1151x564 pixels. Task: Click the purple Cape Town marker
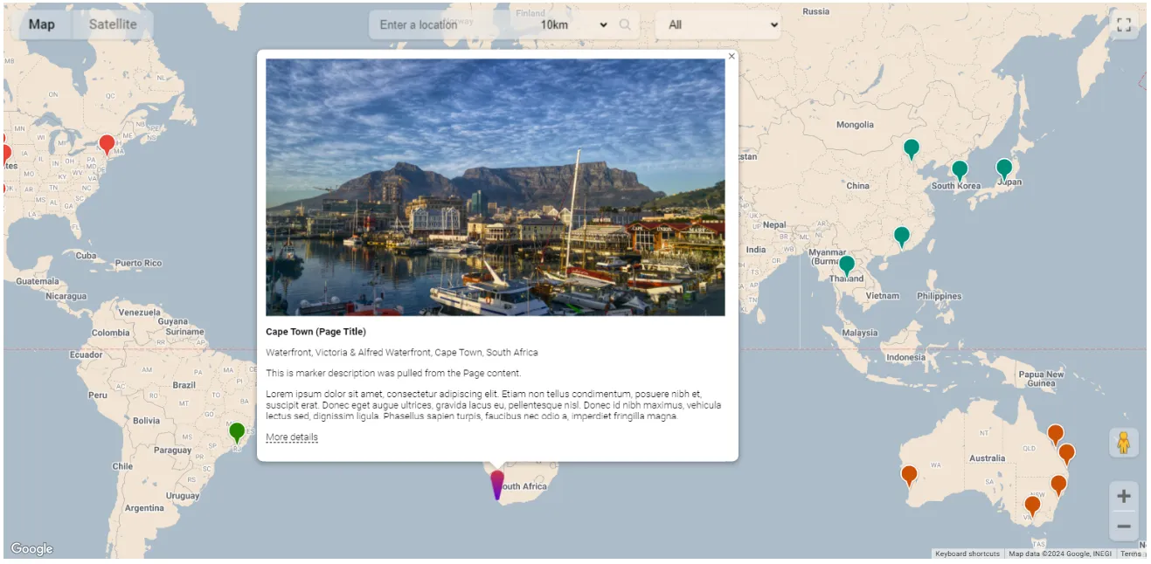point(497,483)
